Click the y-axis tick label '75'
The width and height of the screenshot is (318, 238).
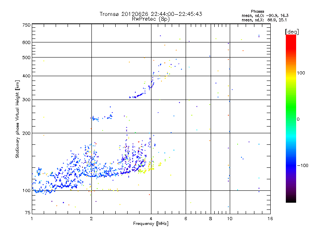(x=28, y=213)
